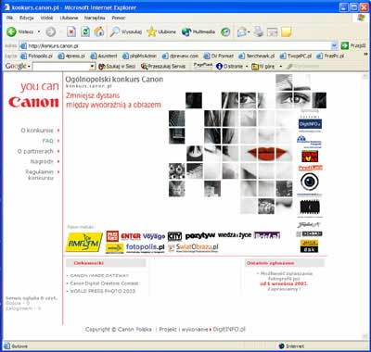The width and height of the screenshot is (371, 352).
Task: Open the Nagrody sidebar link
Action: (x=42, y=161)
